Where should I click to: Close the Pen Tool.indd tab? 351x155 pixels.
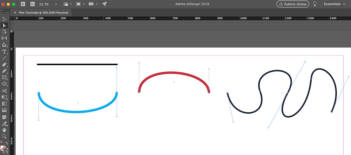15,12
